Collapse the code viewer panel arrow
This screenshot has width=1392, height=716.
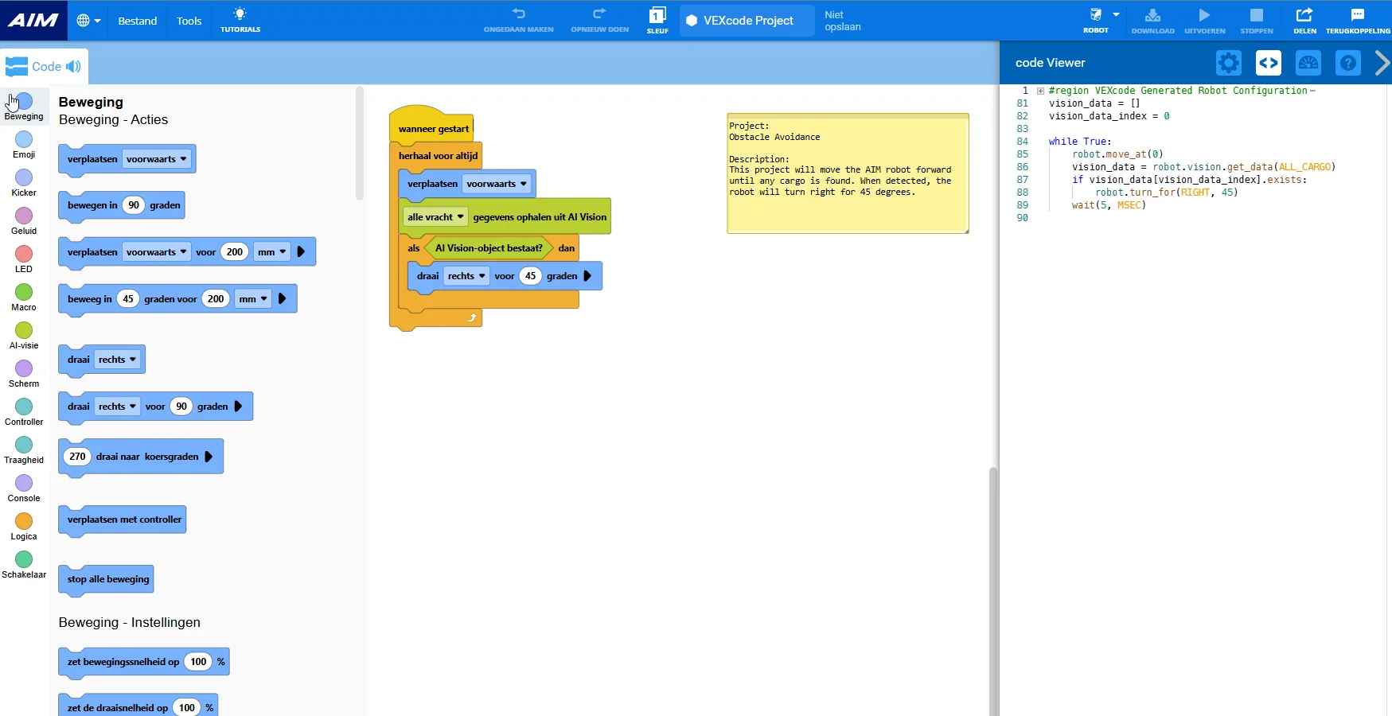1382,63
